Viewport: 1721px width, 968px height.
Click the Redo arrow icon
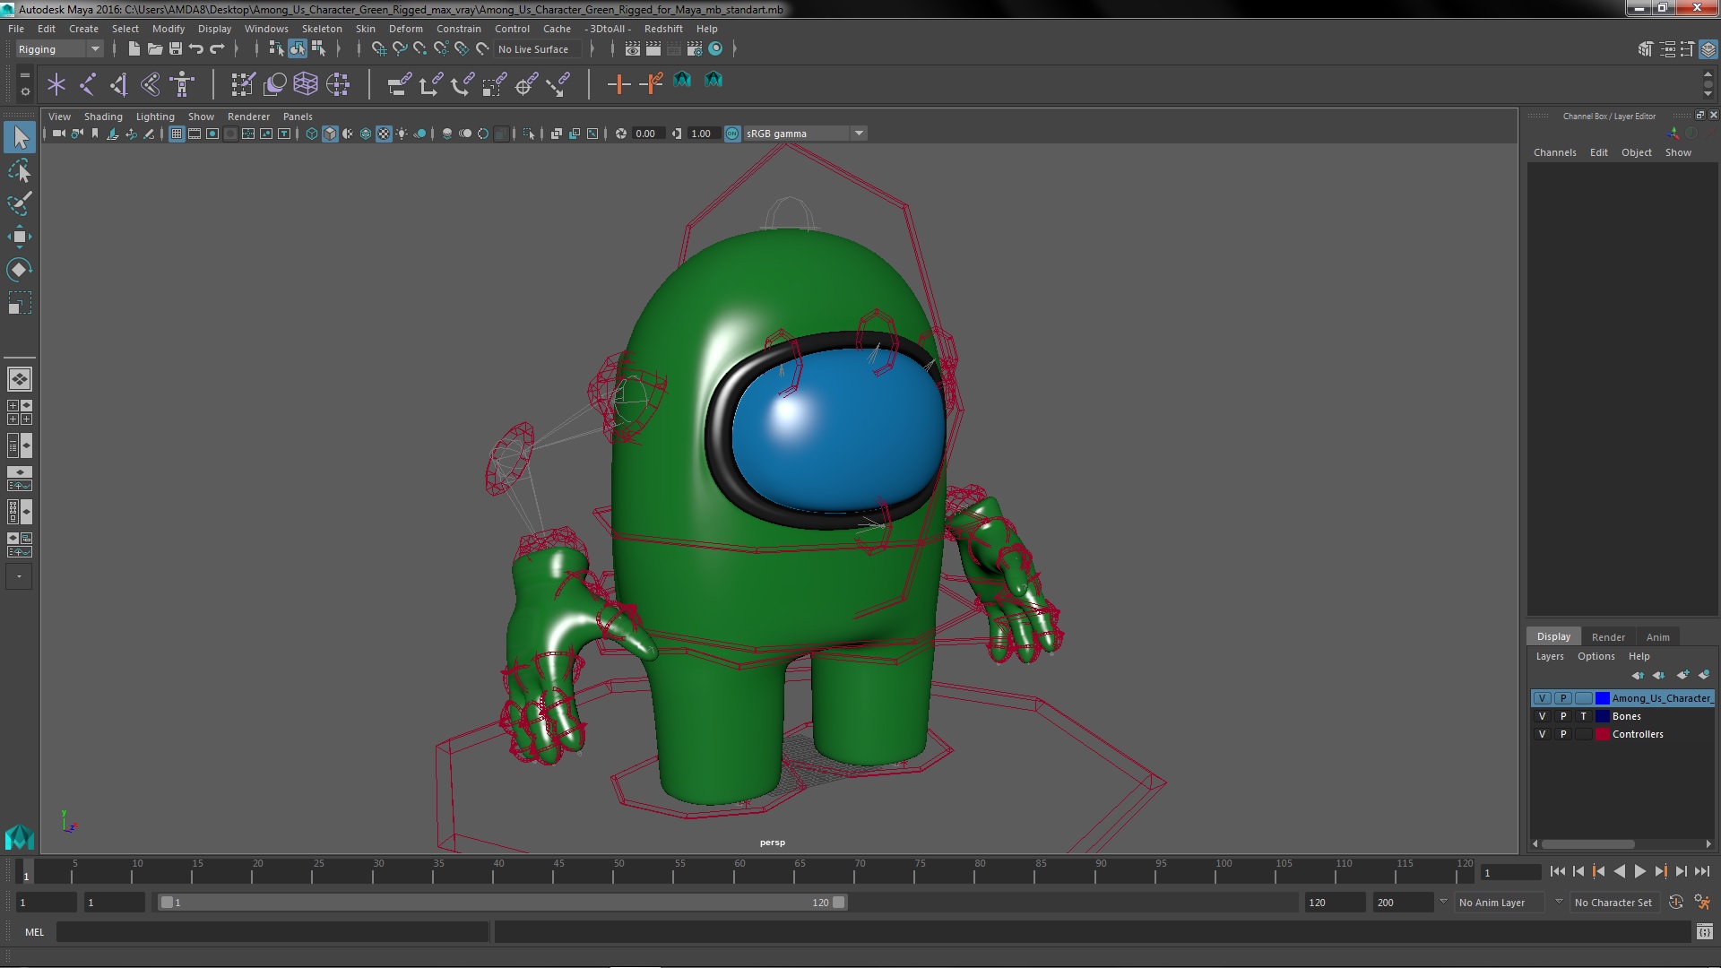(x=217, y=49)
